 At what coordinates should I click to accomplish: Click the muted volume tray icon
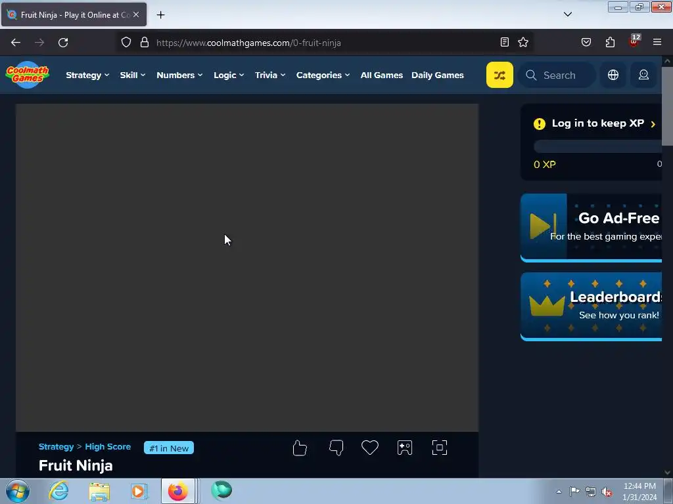[x=607, y=492]
